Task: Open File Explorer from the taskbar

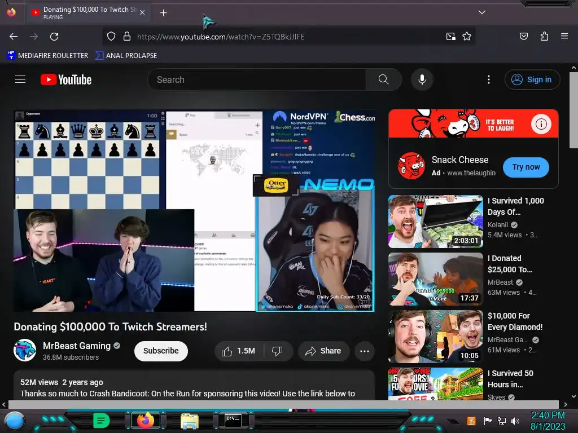Action: pyautogui.click(x=190, y=421)
